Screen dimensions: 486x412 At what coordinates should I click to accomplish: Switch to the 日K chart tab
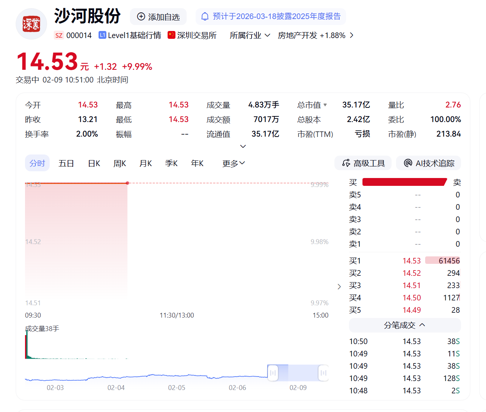[x=94, y=163]
